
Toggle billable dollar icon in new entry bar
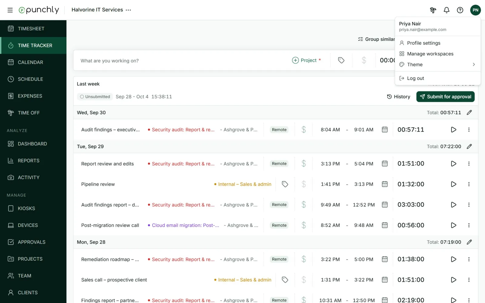[x=364, y=60]
